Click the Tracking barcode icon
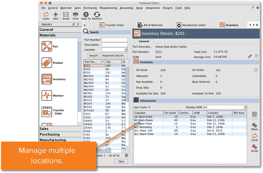 (255, 116)
